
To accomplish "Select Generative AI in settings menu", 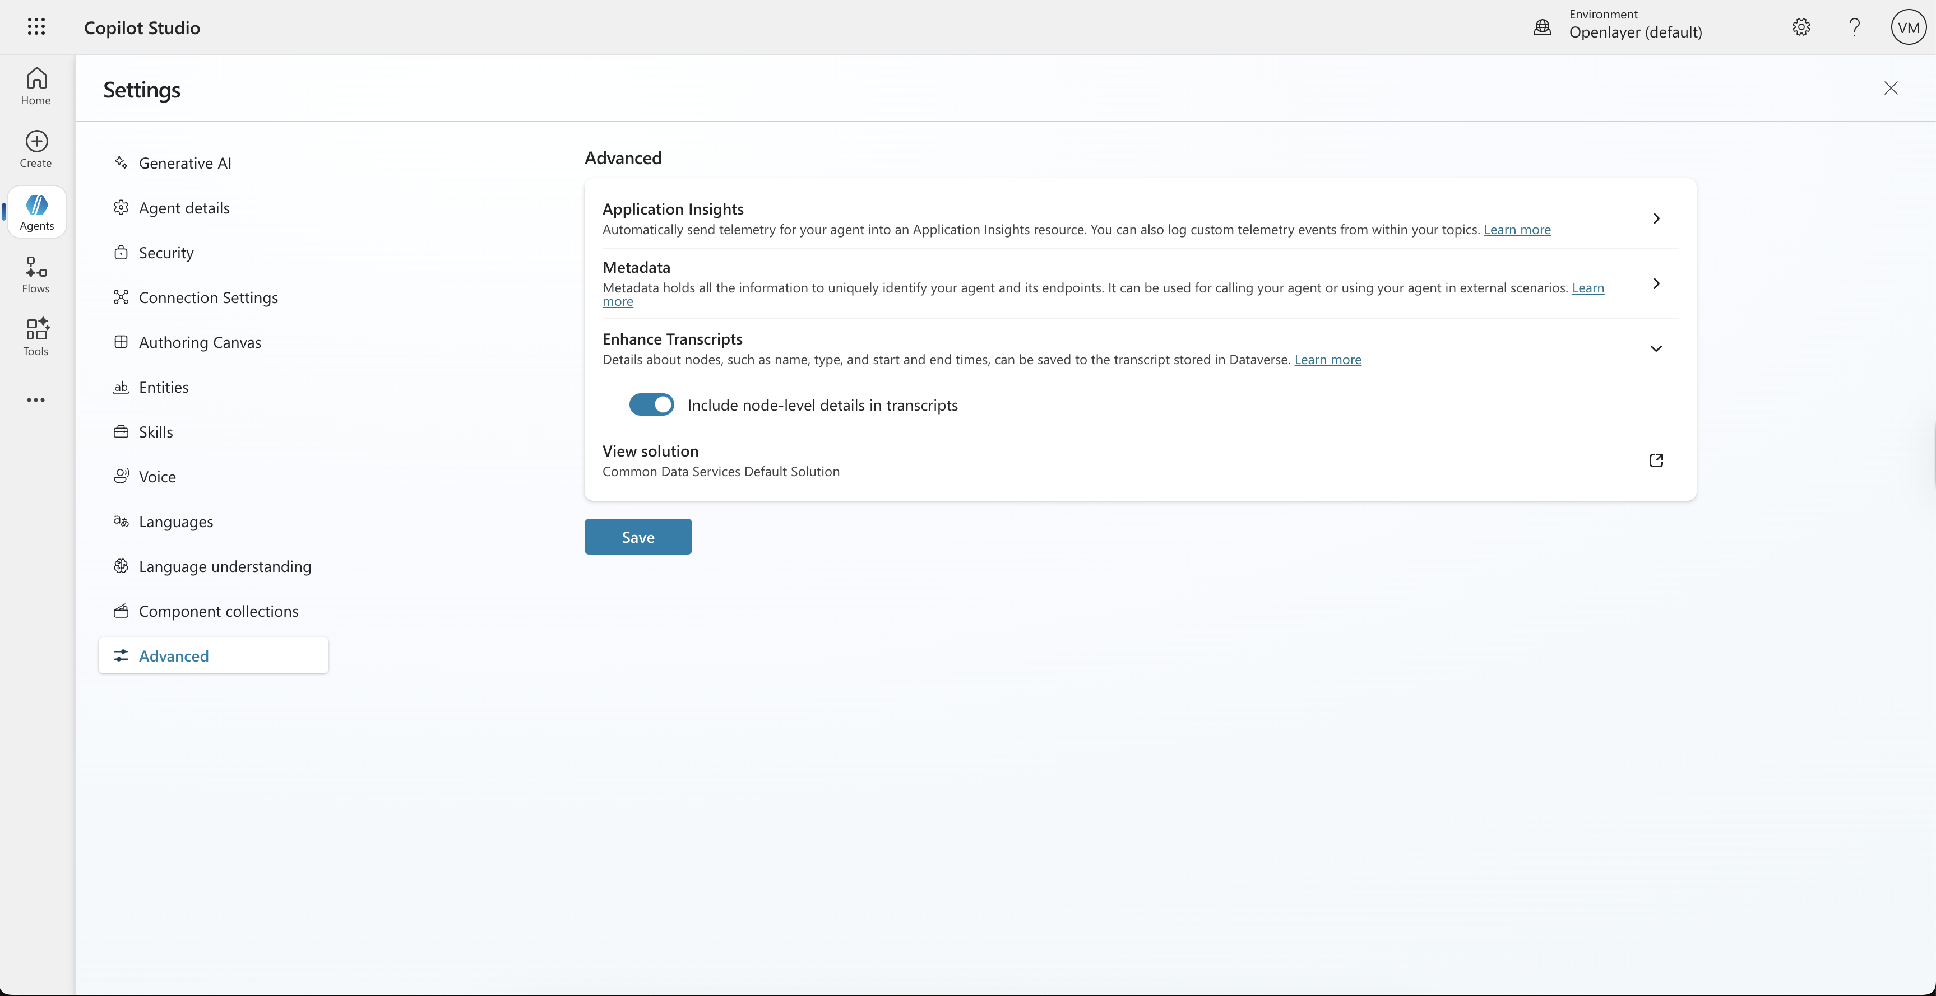I will tap(184, 162).
